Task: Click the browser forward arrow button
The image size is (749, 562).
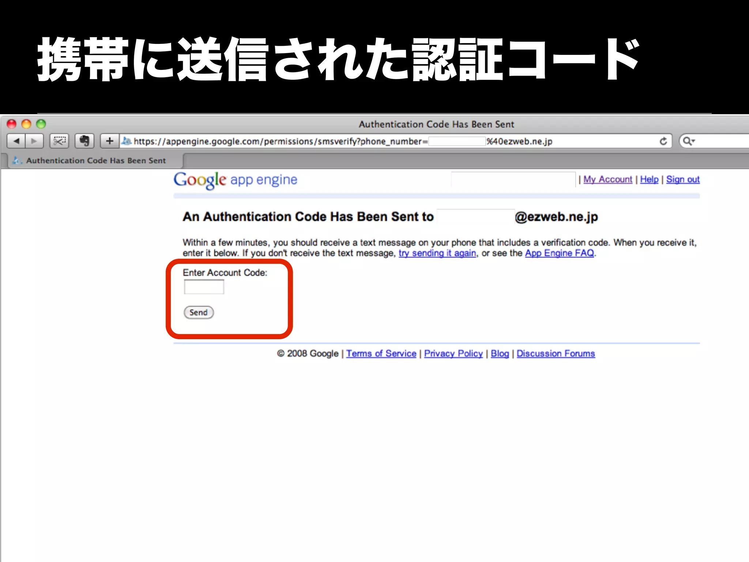Action: 34,141
